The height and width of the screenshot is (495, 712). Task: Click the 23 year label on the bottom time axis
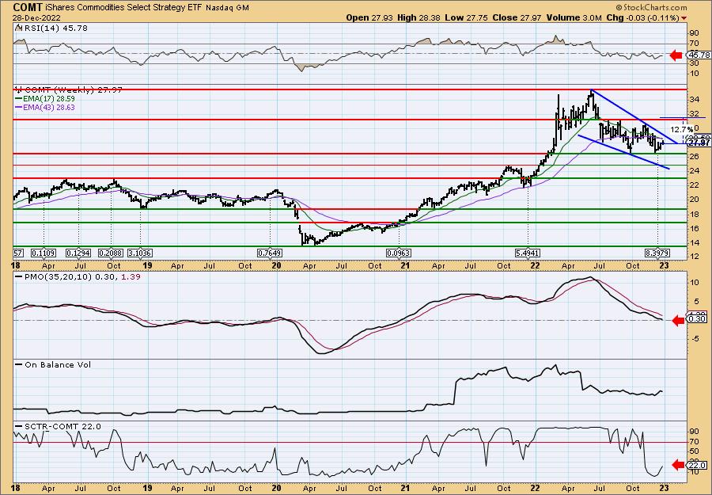665,489
